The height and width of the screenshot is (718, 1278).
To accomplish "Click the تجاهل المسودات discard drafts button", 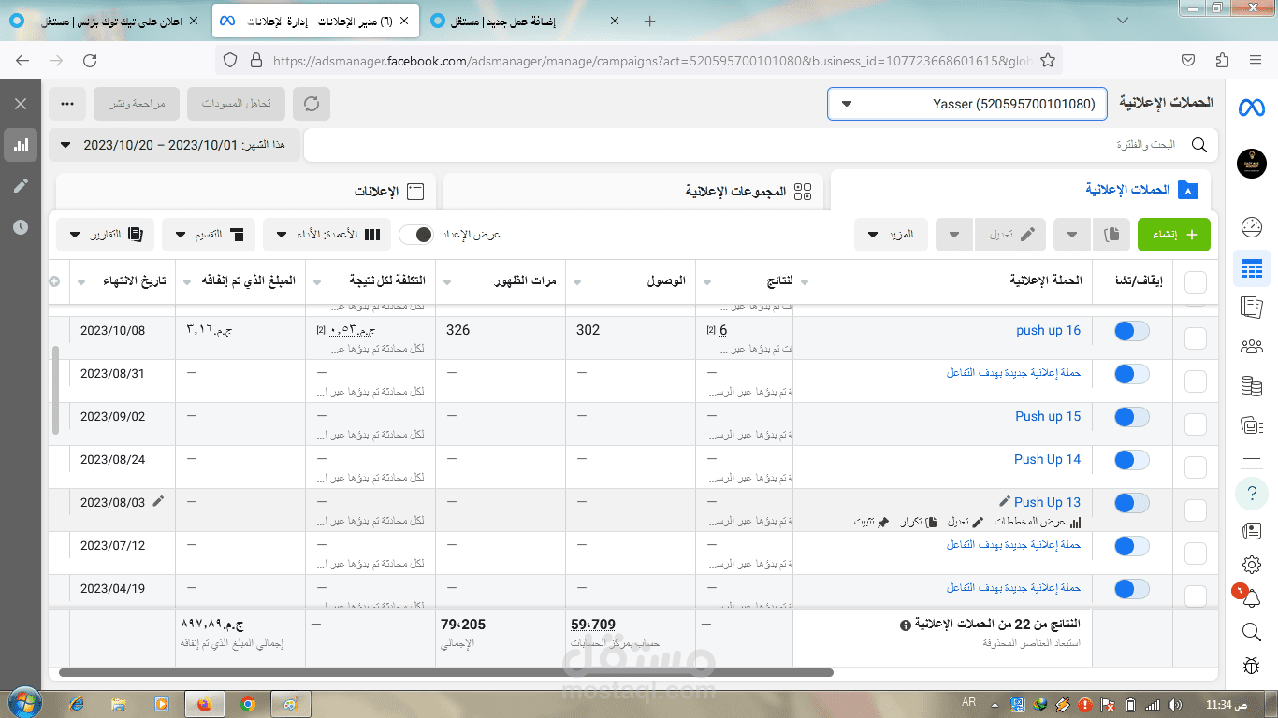I will pos(237,104).
